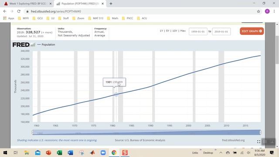The image size is (279, 157).
Task: Close the Week 1 Exploring FRED tab
Action: coord(51,3)
